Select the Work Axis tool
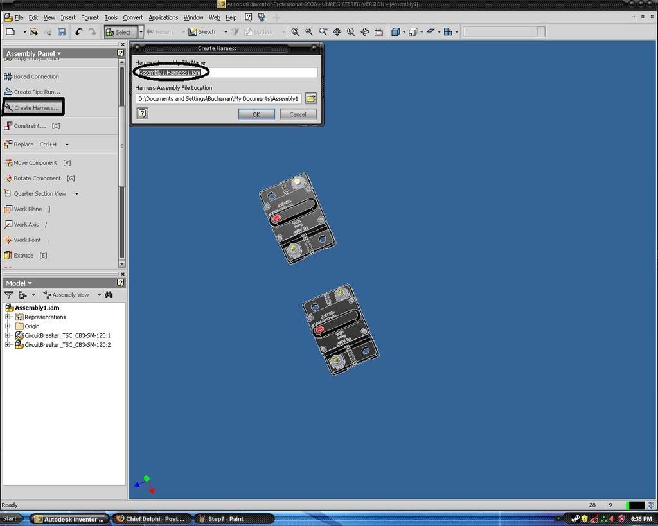 click(x=26, y=224)
